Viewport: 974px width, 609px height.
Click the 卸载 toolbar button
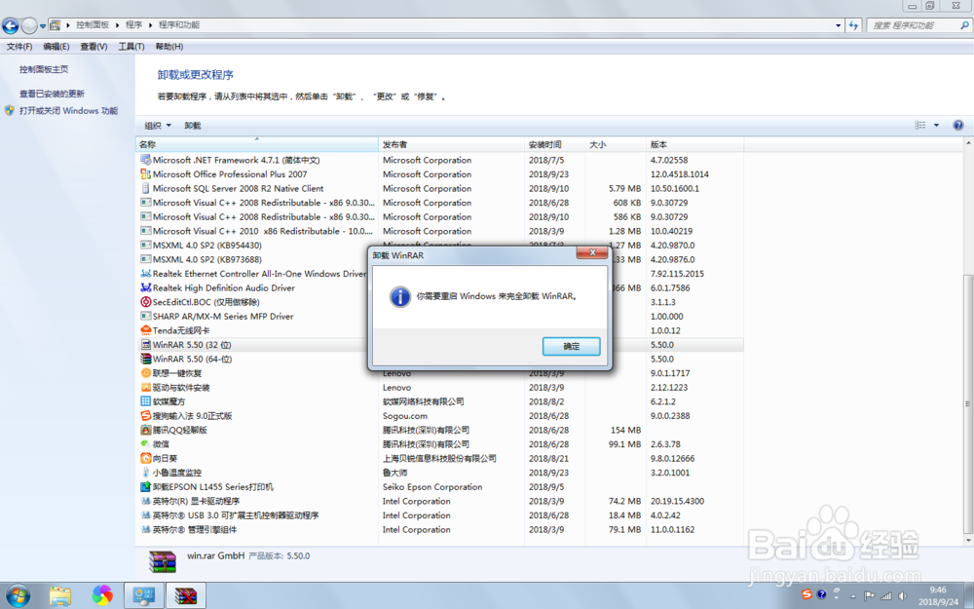pos(193,126)
